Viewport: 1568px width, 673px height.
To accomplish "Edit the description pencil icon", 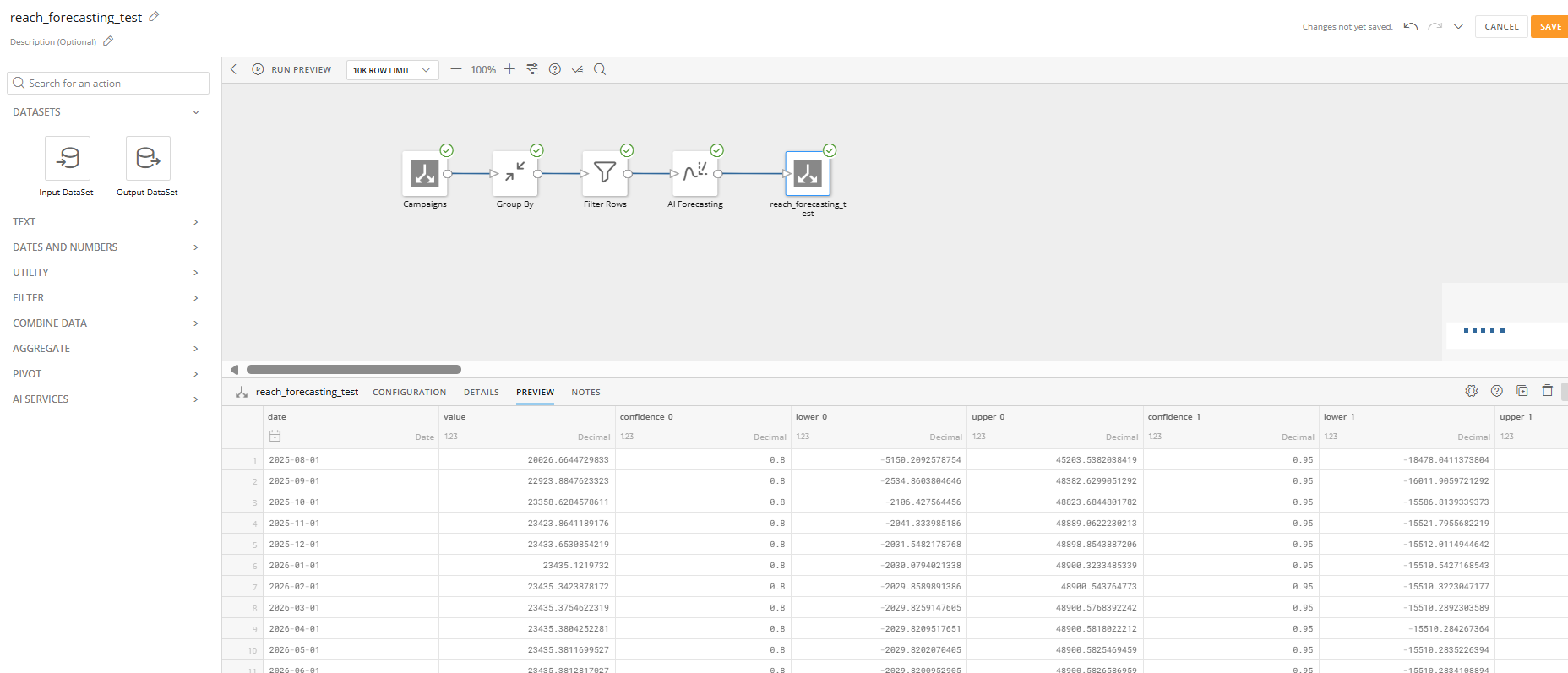I will tap(108, 41).
